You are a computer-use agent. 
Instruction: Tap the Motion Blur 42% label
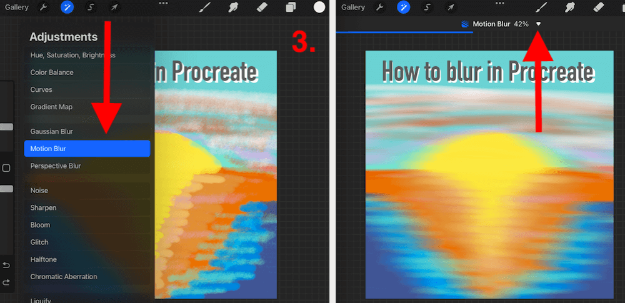pos(501,24)
